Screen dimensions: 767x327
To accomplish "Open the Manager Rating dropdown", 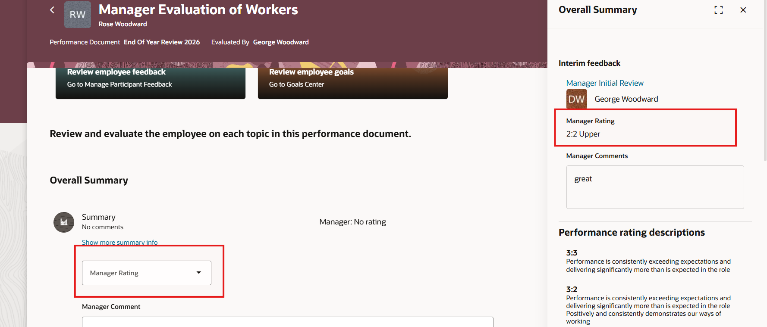I will [147, 273].
